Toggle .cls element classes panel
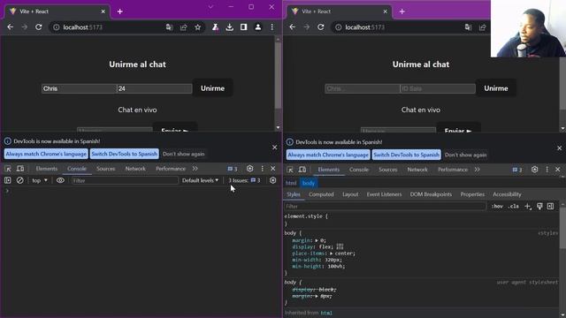 pyautogui.click(x=513, y=206)
